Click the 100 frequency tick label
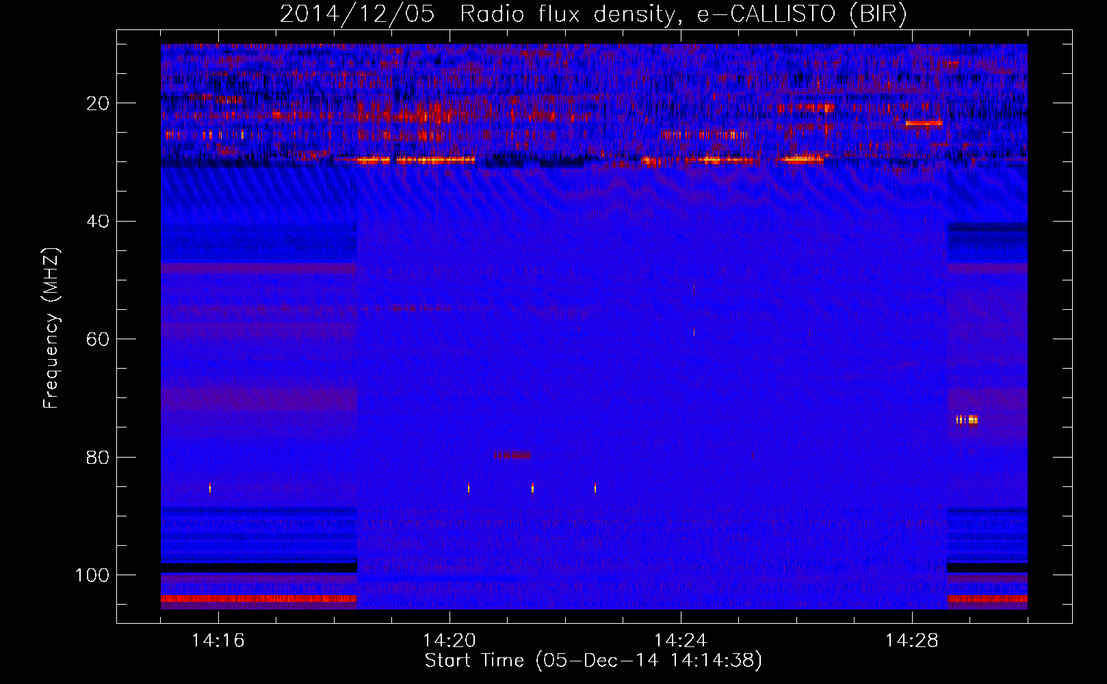 point(92,575)
